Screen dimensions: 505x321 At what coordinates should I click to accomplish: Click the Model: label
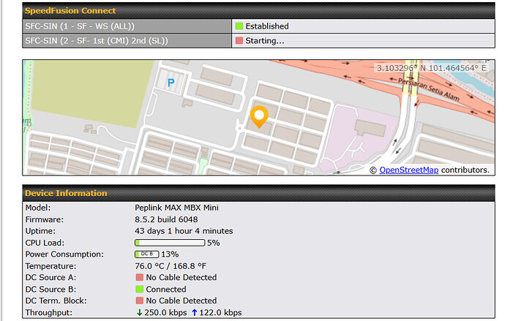coord(38,208)
